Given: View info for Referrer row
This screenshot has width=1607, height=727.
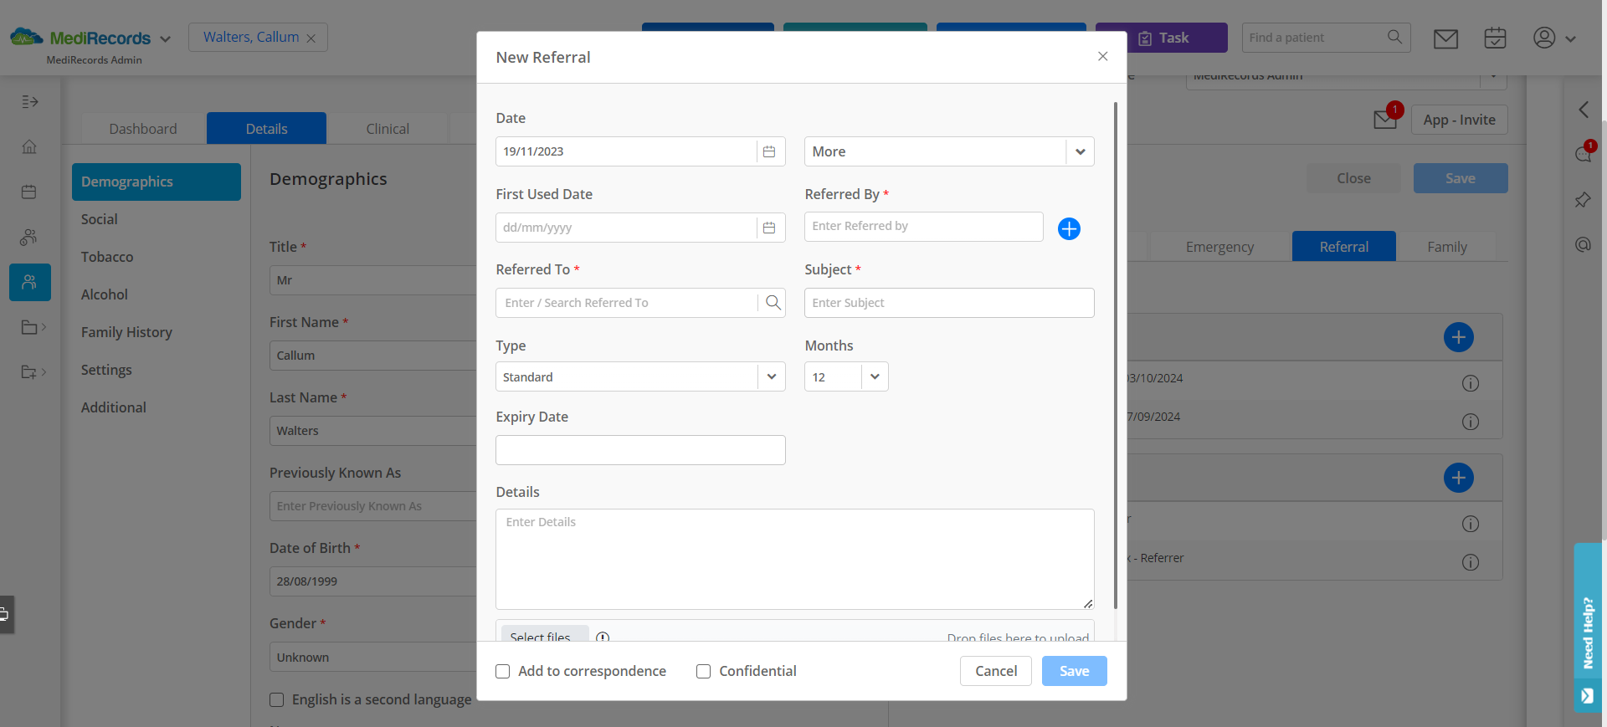Looking at the screenshot, I should point(1471,562).
